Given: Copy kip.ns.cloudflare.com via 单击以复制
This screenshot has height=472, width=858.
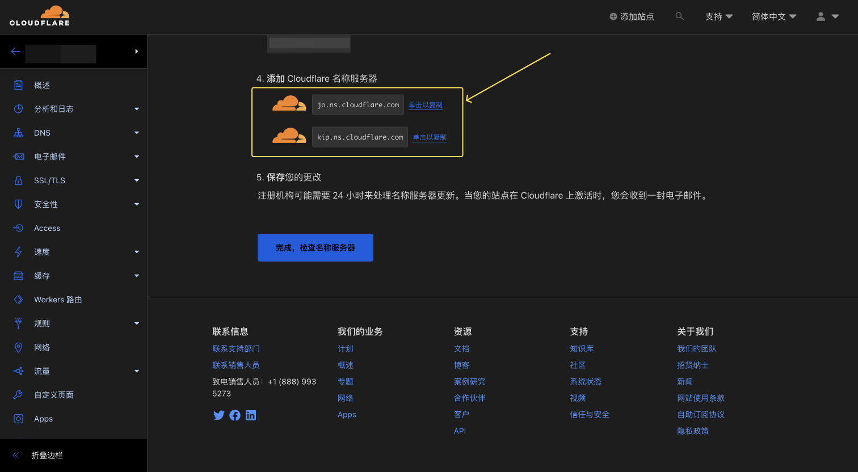Looking at the screenshot, I should (x=430, y=137).
